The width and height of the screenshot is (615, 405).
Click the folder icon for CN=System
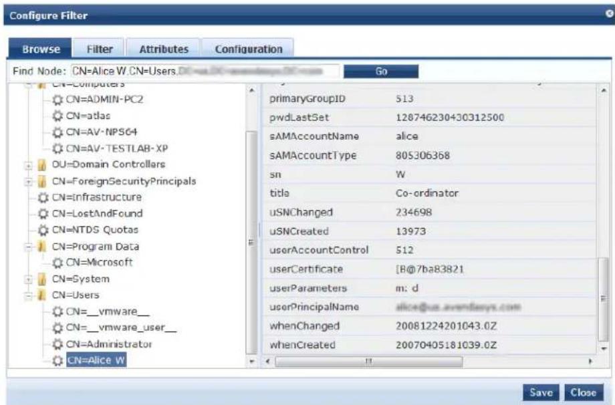coord(42,279)
